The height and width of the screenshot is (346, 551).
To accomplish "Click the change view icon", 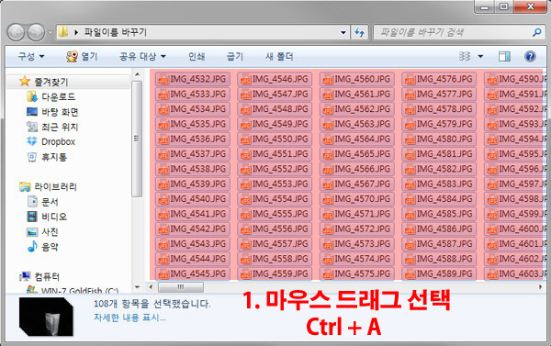I will [x=465, y=56].
